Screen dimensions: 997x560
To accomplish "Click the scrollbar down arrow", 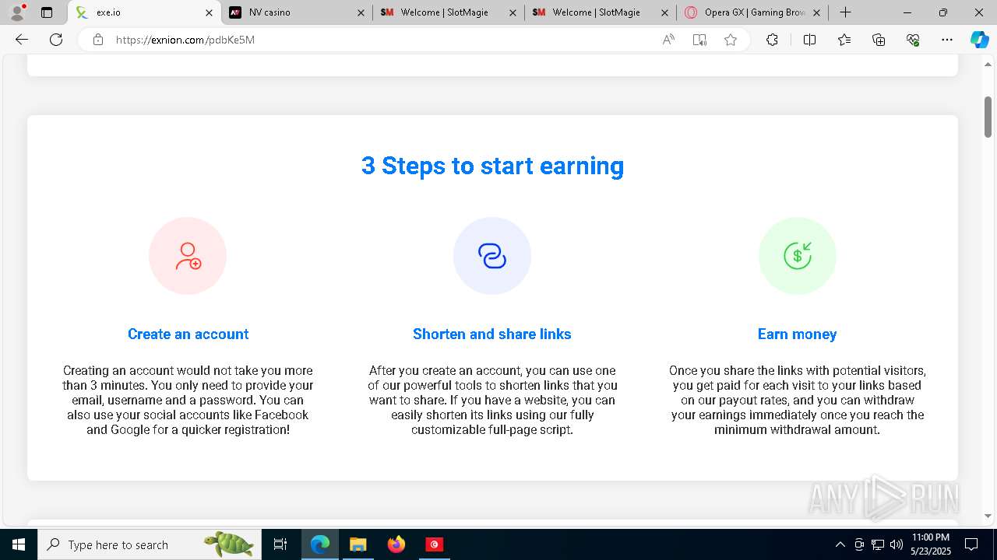I will 988,516.
